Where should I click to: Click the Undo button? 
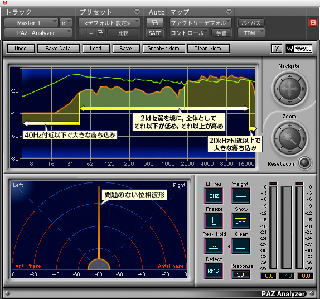tap(21, 49)
